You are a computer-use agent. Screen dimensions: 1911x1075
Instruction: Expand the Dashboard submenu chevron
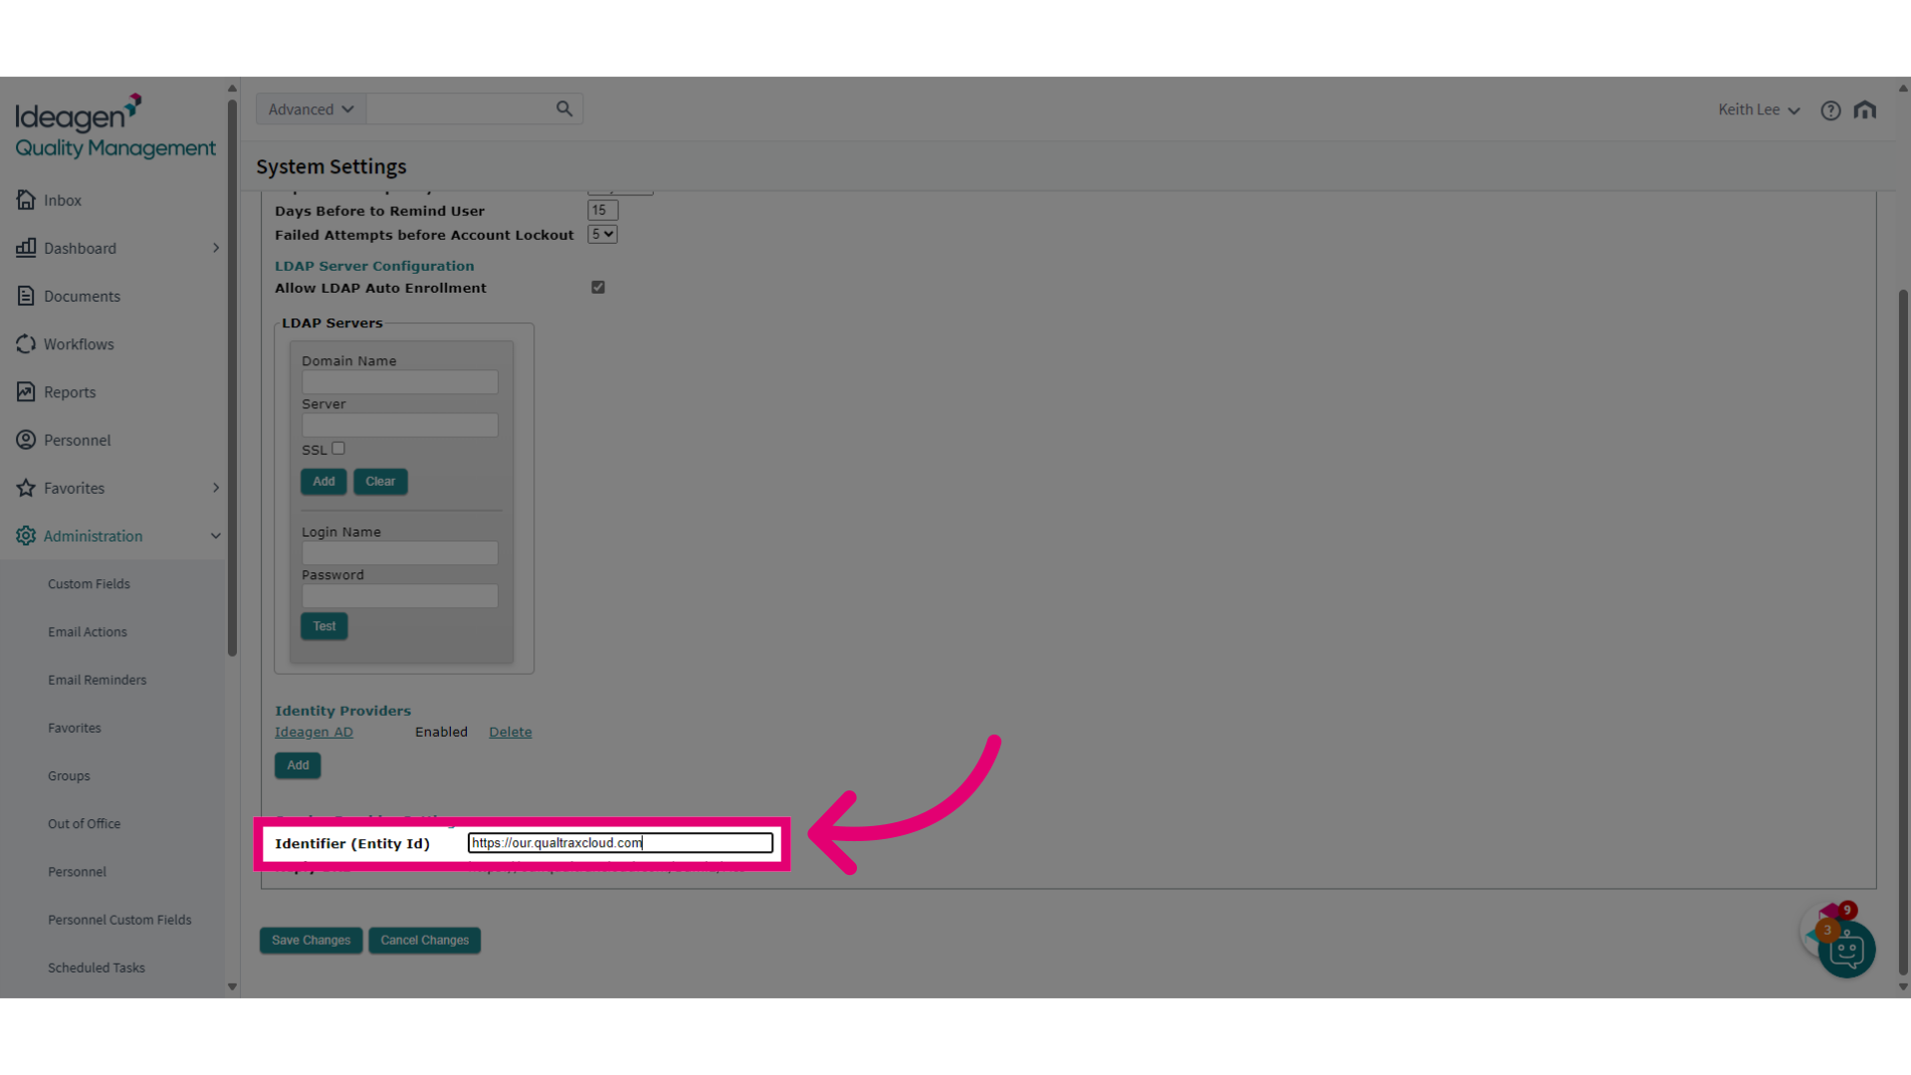coord(216,248)
